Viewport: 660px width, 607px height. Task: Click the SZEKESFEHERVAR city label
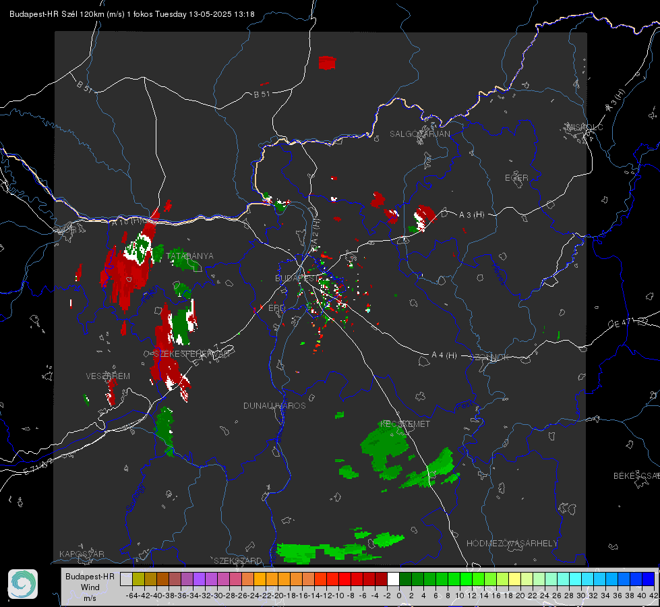(192, 354)
